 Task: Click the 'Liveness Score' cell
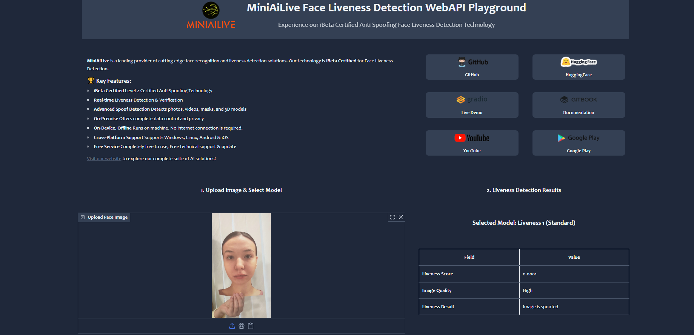coord(469,274)
